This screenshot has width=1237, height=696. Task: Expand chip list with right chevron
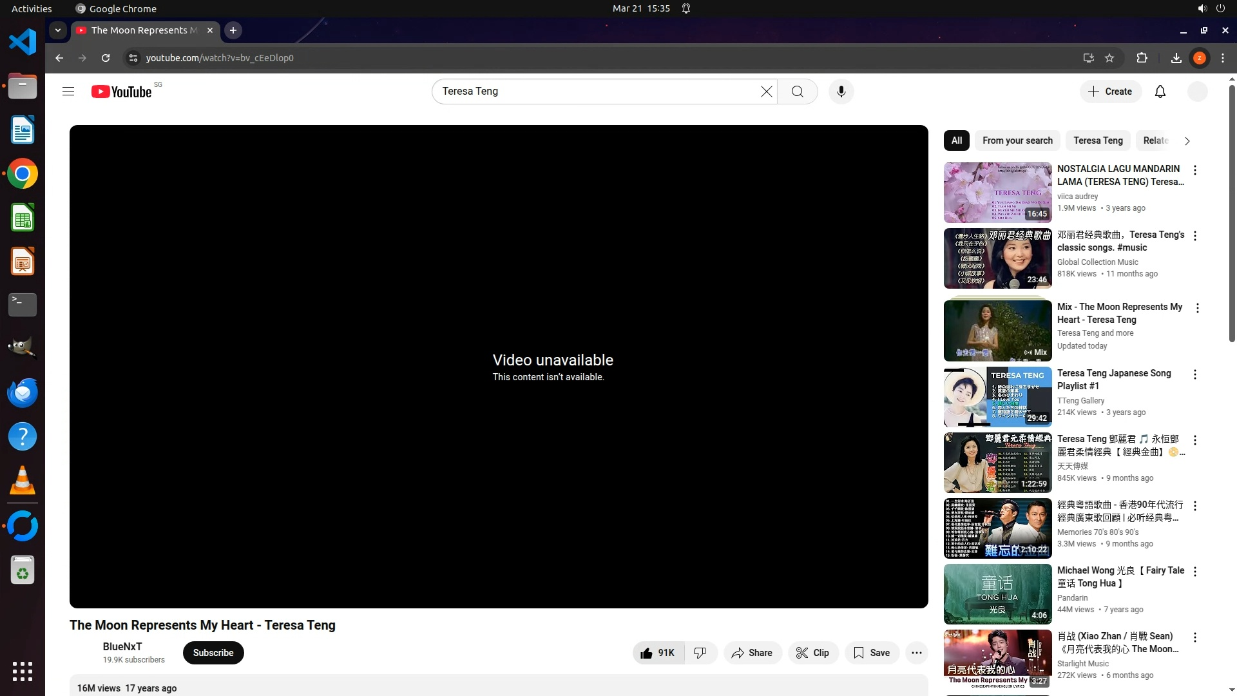click(x=1187, y=140)
